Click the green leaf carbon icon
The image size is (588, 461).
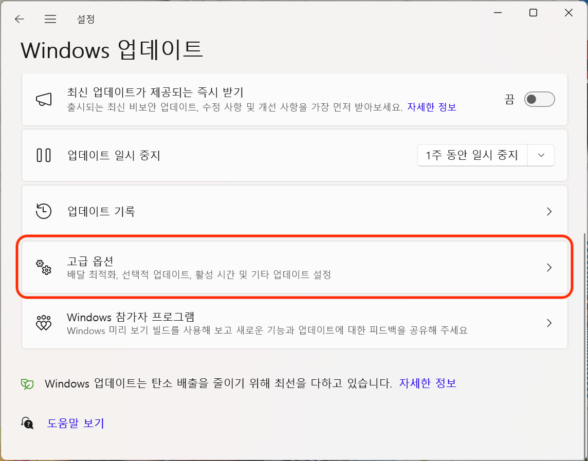(27, 384)
